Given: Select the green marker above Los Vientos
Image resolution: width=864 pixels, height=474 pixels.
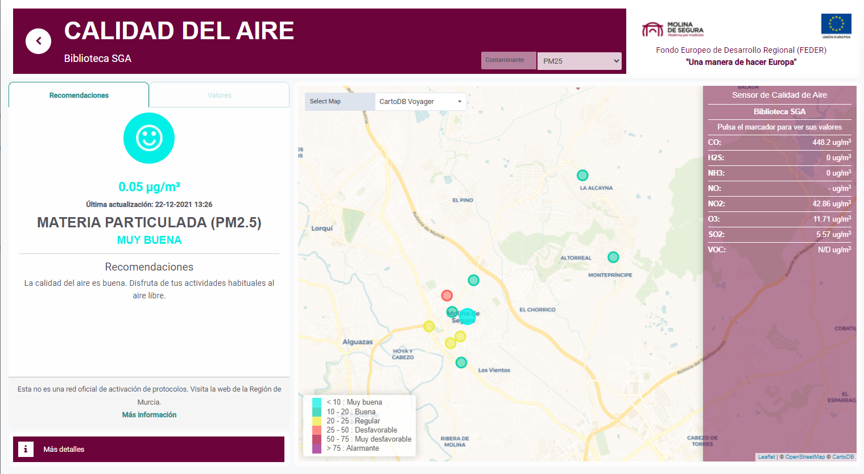Looking at the screenshot, I should click(461, 362).
